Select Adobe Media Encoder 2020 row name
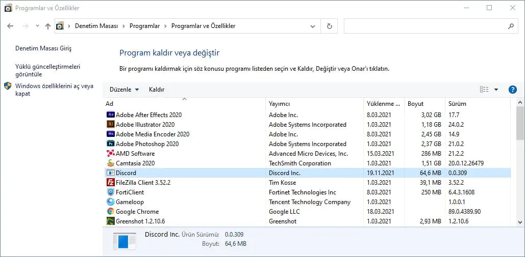This screenshot has height=257, width=525. point(153,134)
